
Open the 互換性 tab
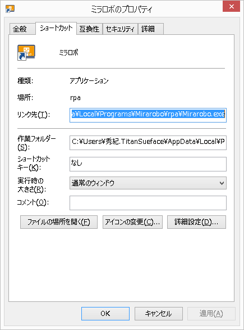click(89, 29)
